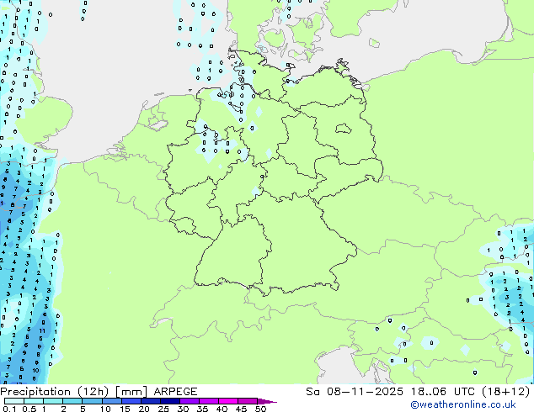Select the 45–50 mm legend color swatch
Screen dimensions: 534x412
(x=248, y=401)
